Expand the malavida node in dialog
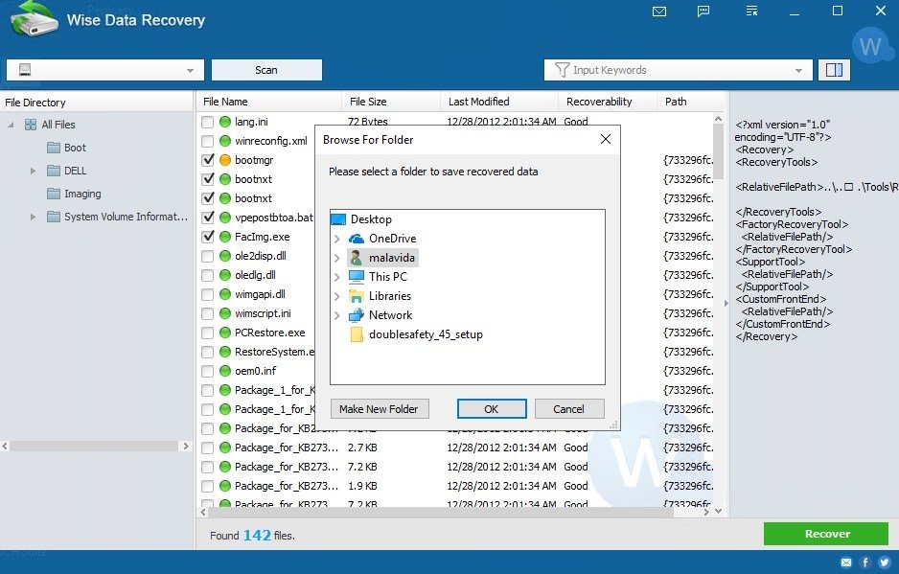The height and width of the screenshot is (574, 899). coord(337,258)
